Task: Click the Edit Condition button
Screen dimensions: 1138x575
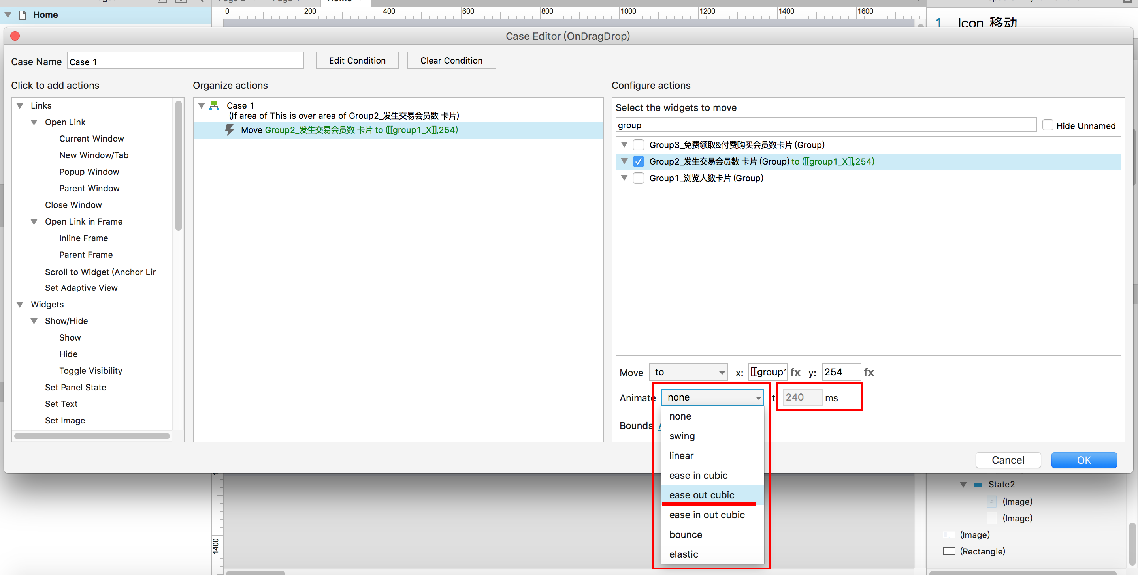Action: [357, 60]
